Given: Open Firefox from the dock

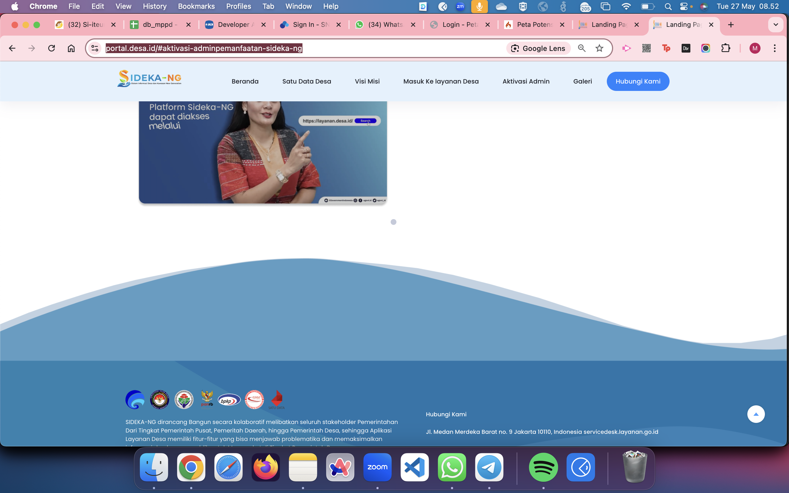Looking at the screenshot, I should 266,467.
